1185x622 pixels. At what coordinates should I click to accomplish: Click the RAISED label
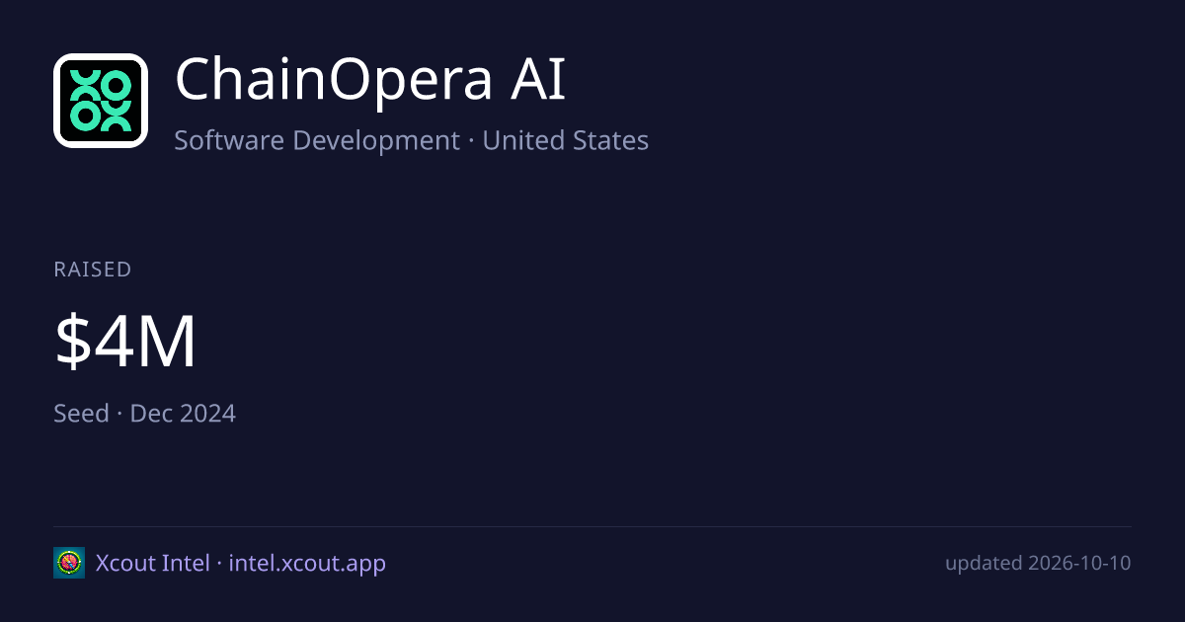(93, 270)
